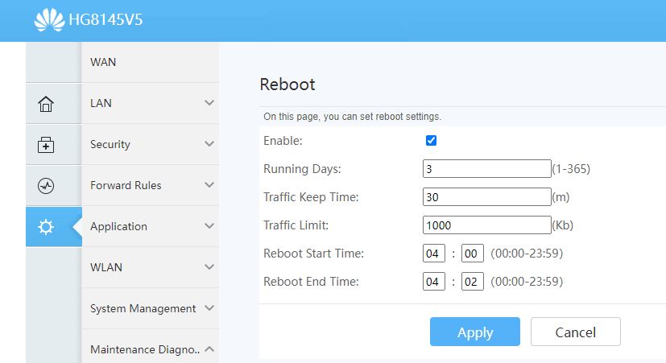This screenshot has height=363, width=666.
Task: Focus the Traffic Keep Time field
Action: tap(486, 197)
